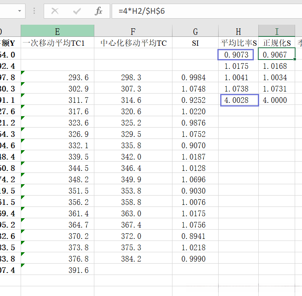Click the three-dot handle beside the Name Box
302x296 pixels.
[x=34, y=11]
